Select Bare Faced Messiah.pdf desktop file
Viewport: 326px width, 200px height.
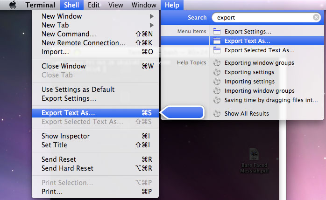coord(254,161)
